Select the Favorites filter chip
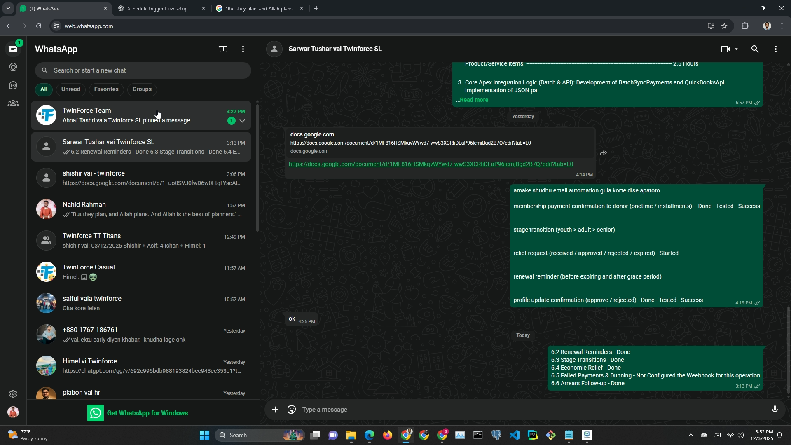Viewport: 791px width, 445px height. click(106, 89)
